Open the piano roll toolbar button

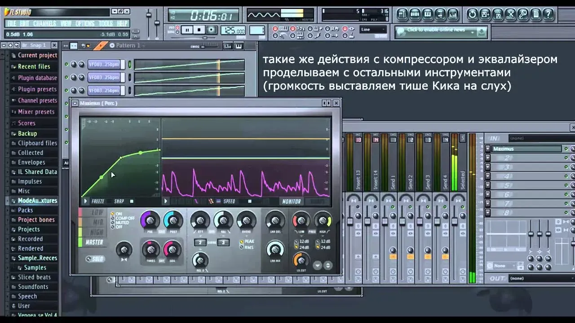tap(428, 15)
